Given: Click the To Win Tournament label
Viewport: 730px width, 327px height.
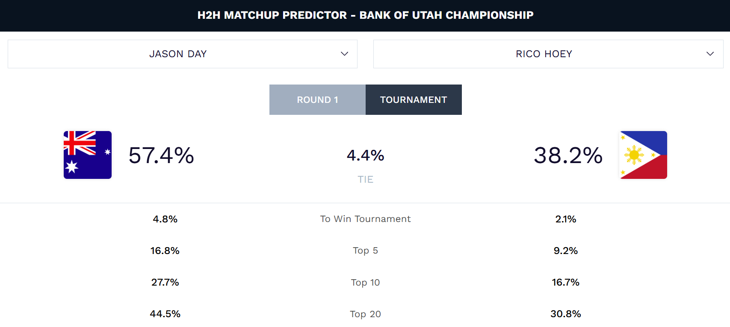Looking at the screenshot, I should [365, 219].
